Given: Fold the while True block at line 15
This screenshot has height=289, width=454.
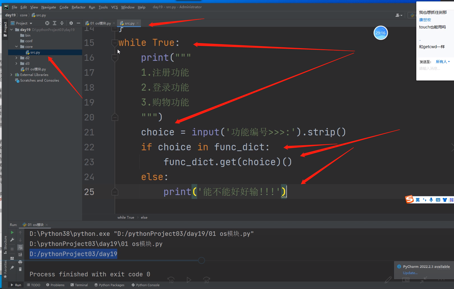Looking at the screenshot, I should 115,43.
